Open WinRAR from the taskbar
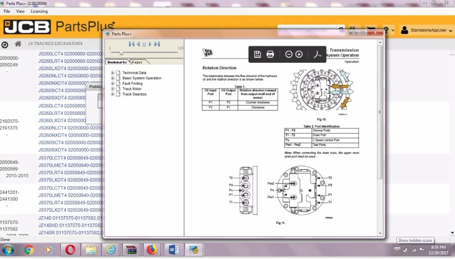This screenshot has height=259, width=455. (131, 250)
